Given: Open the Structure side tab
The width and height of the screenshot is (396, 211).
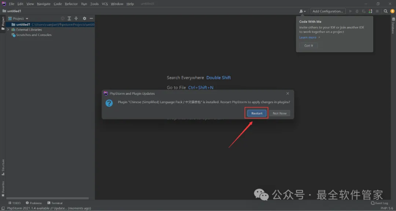Looking at the screenshot, I should (x=3, y=167).
